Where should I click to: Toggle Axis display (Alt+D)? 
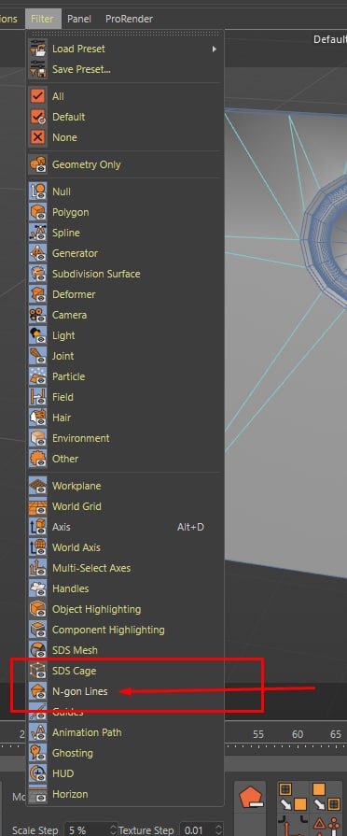[x=125, y=528]
